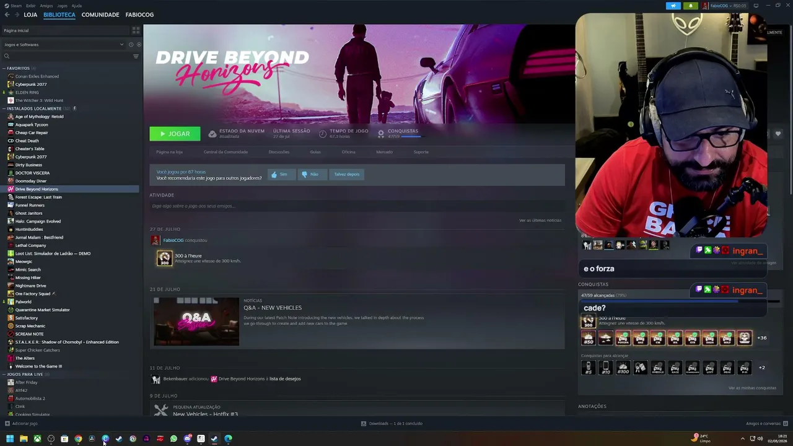Open the Mercado link
The image size is (793, 446).
pos(384,152)
